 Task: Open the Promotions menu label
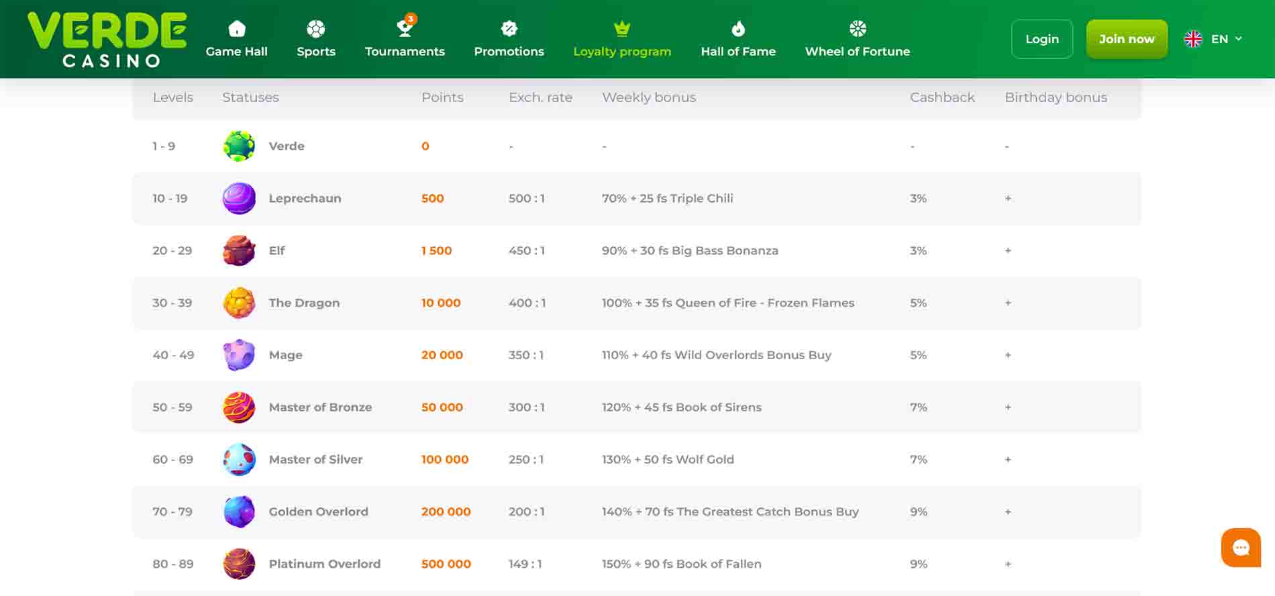[x=509, y=52]
